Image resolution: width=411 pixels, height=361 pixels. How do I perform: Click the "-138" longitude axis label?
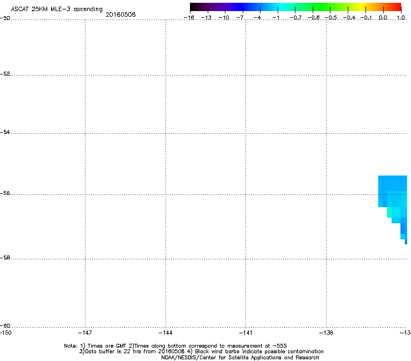click(327, 333)
